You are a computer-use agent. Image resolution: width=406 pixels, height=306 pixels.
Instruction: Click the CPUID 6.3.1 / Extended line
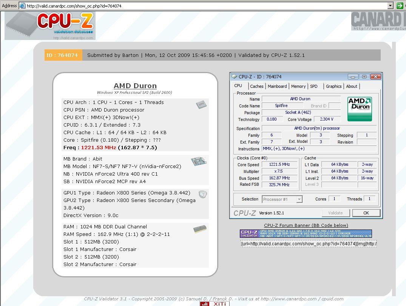pos(102,125)
